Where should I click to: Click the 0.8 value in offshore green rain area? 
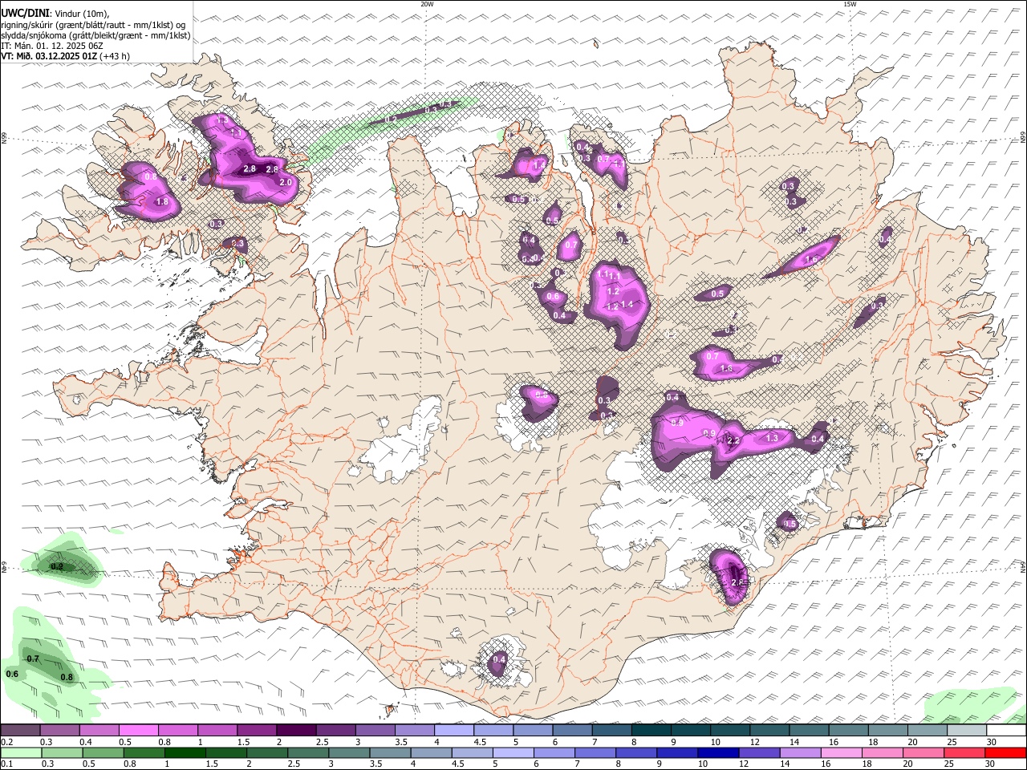[x=67, y=677]
